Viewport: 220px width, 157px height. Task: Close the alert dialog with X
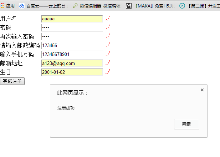[202, 90]
